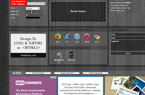Click the Firefox browser icon
Viewport: 145px width, 95px height.
[57, 37]
